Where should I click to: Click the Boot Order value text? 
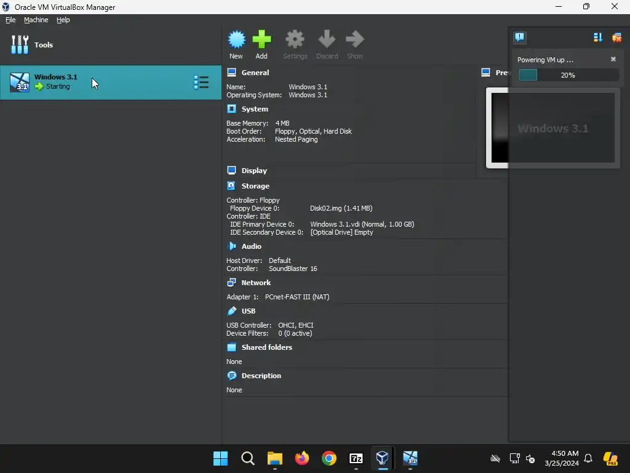click(313, 132)
